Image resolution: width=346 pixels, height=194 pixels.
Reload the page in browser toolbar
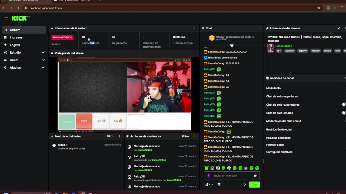pos(18,8)
